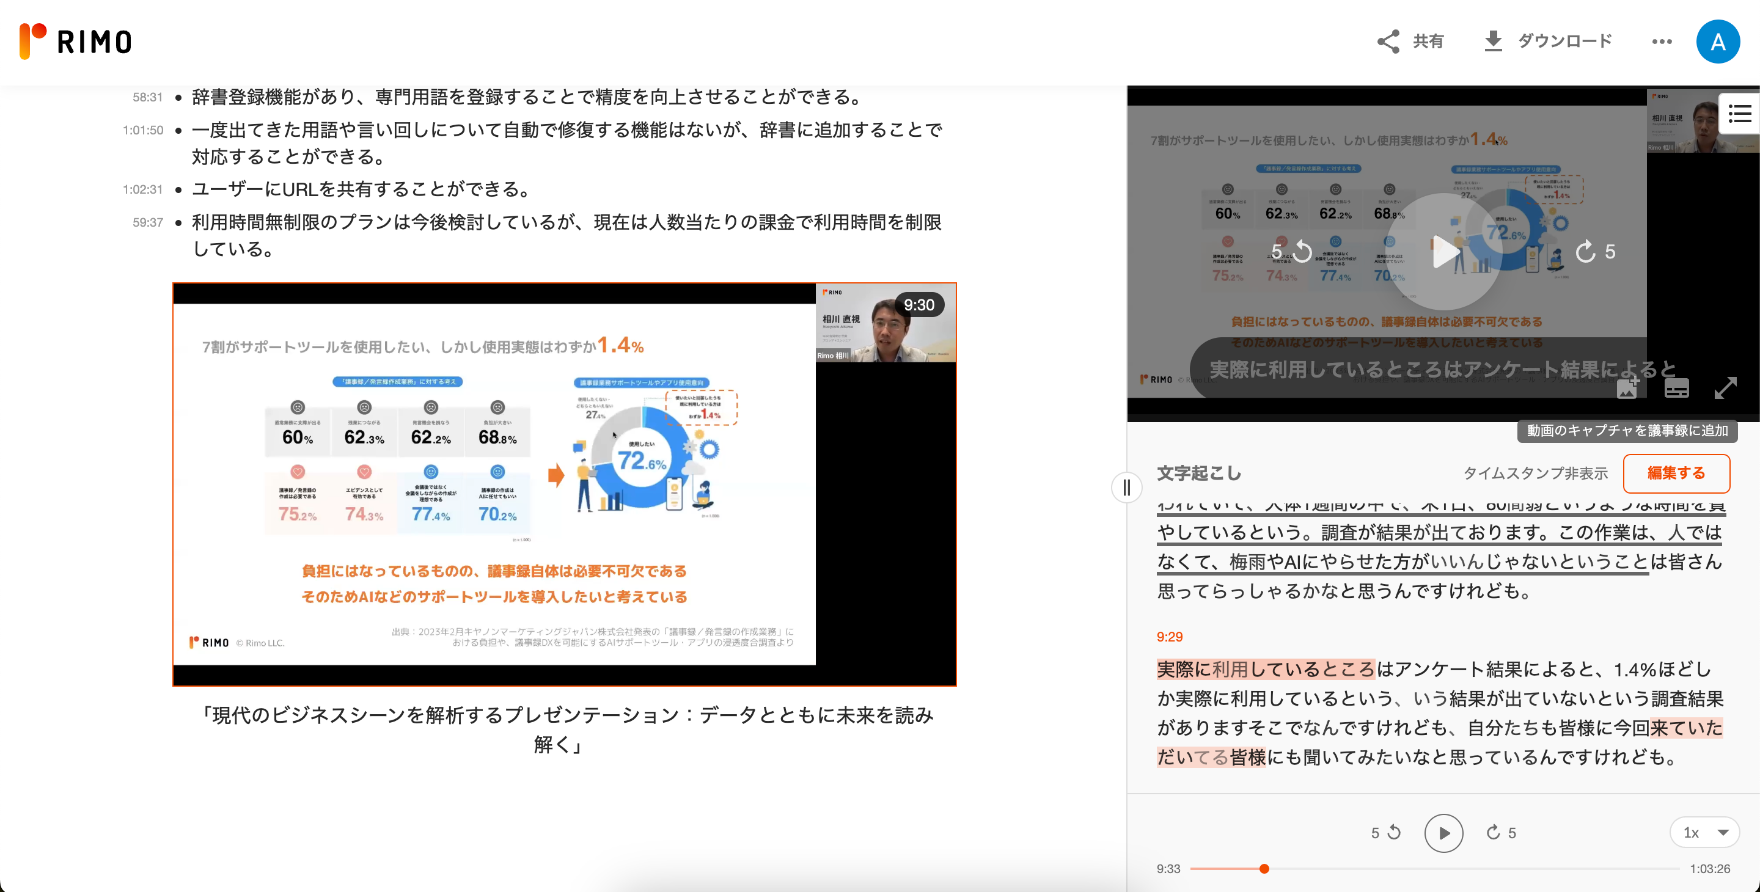Image resolution: width=1760 pixels, height=892 pixels.
Task: Click the playback progress slider handle
Action: click(x=1264, y=869)
